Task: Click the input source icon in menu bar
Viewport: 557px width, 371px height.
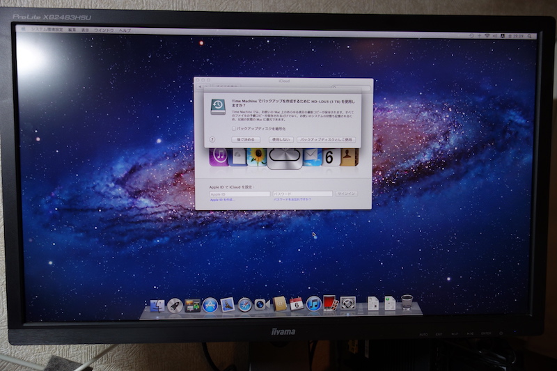Action: click(503, 36)
